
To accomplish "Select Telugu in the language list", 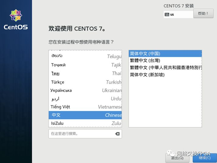I will (85, 56).
